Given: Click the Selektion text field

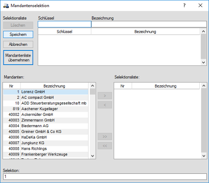Looking at the screenshot, I should 105,176.
